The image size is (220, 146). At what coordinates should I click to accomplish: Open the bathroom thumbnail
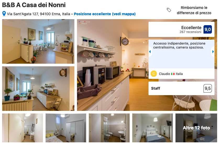tap(109, 128)
